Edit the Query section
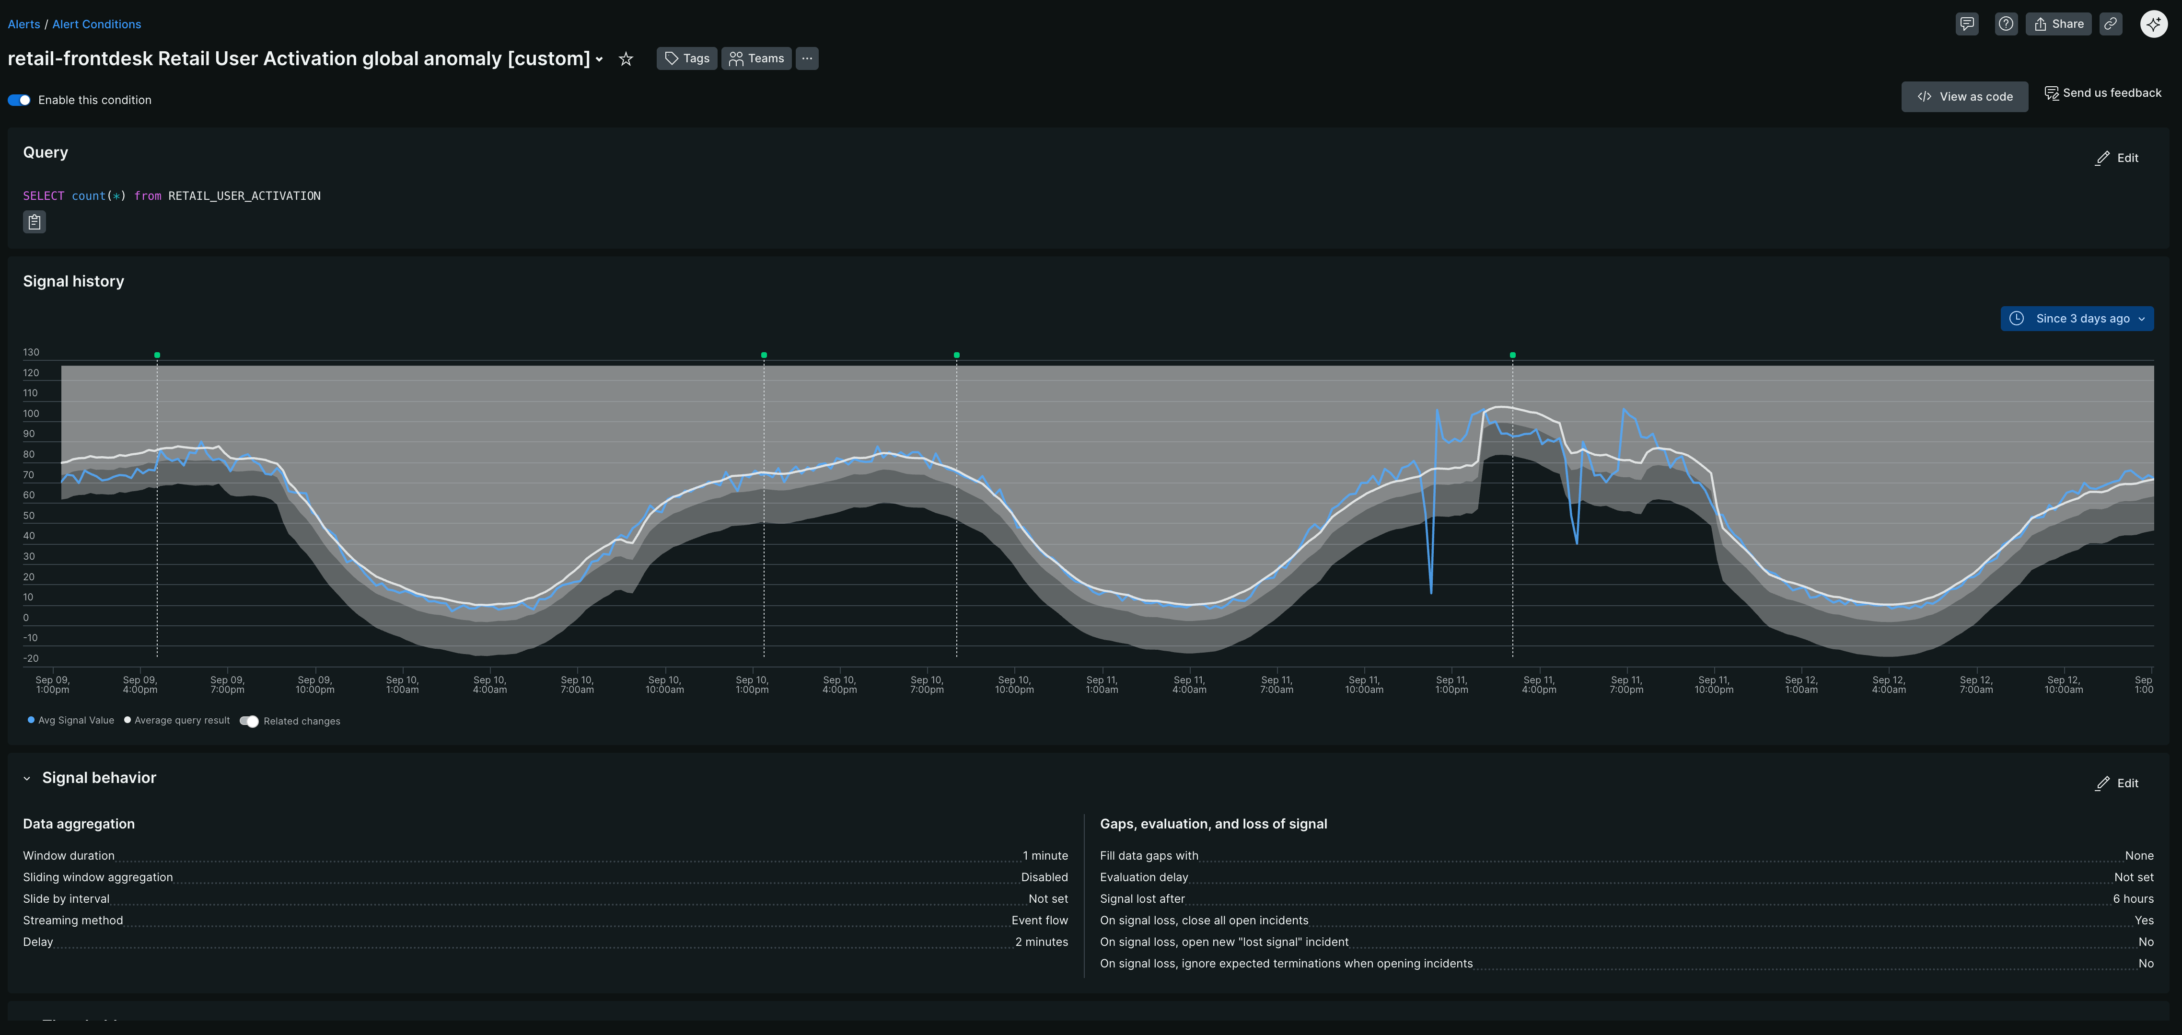Viewport: 2182px width, 1035px height. (x=2117, y=159)
